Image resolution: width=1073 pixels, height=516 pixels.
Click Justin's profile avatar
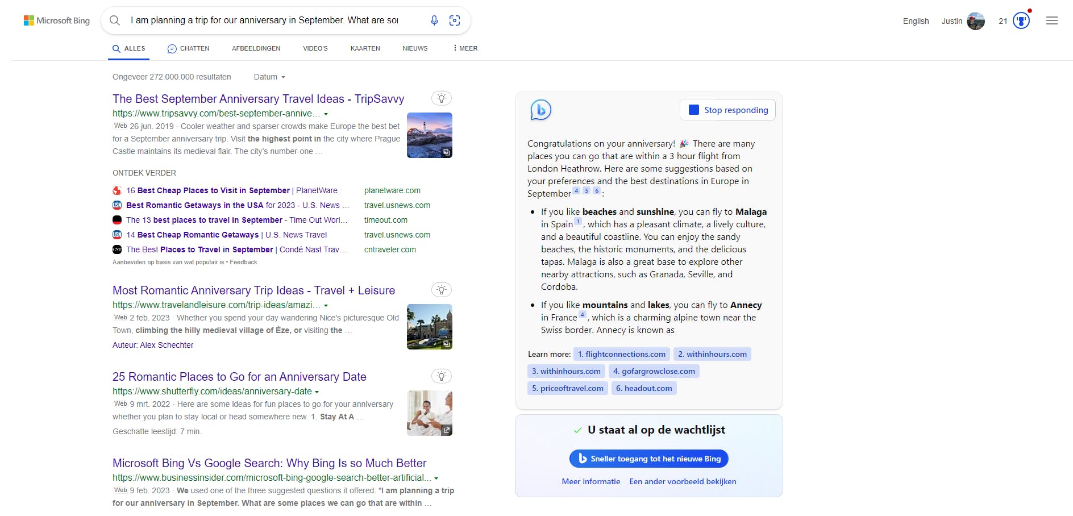click(x=976, y=21)
